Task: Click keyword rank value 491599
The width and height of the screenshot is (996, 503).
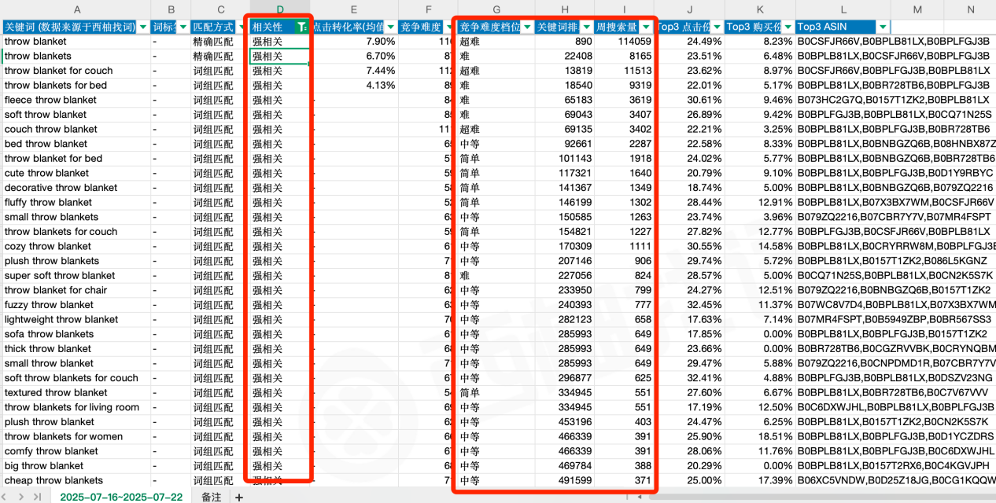Action: click(x=565, y=480)
